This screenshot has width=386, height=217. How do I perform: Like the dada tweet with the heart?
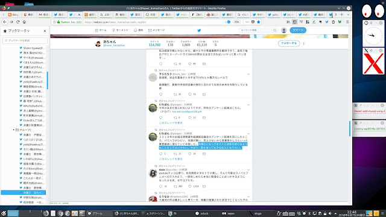[190, 186]
